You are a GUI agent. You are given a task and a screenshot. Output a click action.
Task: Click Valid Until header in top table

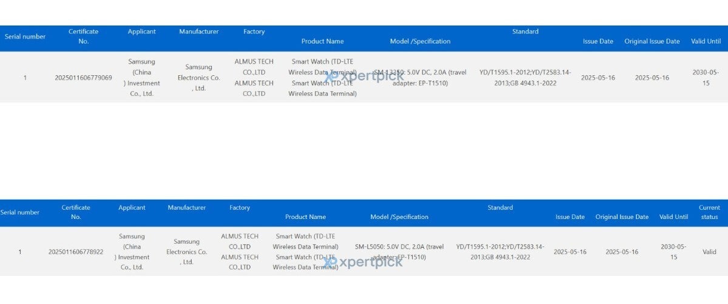point(706,41)
